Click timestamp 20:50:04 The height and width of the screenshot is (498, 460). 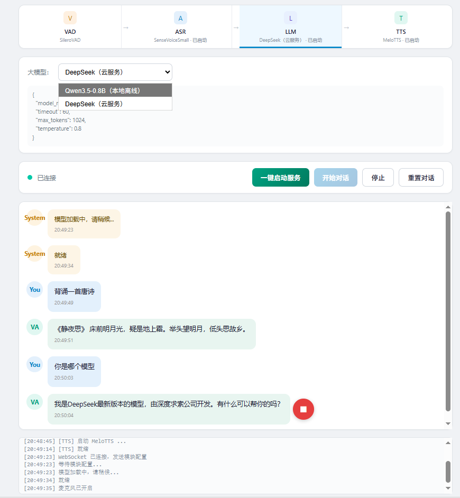[x=64, y=416]
